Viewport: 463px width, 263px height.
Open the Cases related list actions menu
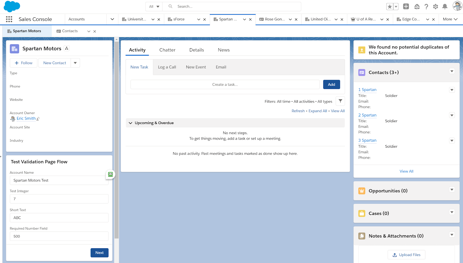(x=452, y=212)
